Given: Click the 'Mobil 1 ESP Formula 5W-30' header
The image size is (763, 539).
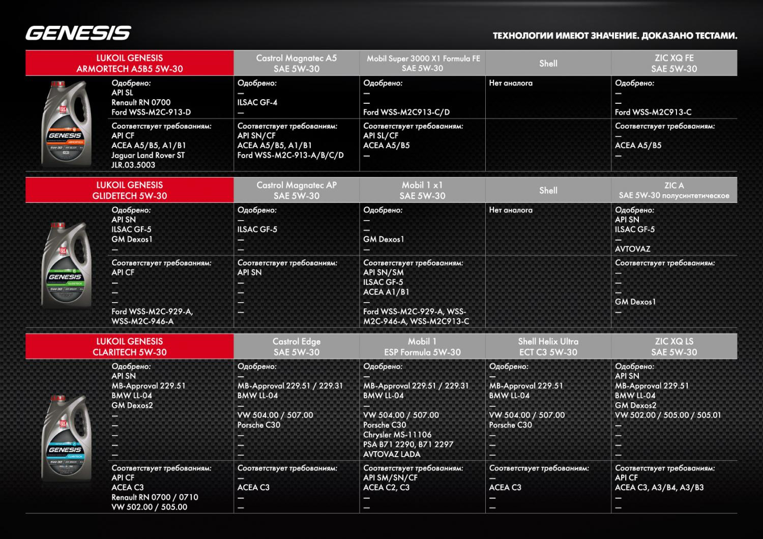Looking at the screenshot, I should pos(423,347).
